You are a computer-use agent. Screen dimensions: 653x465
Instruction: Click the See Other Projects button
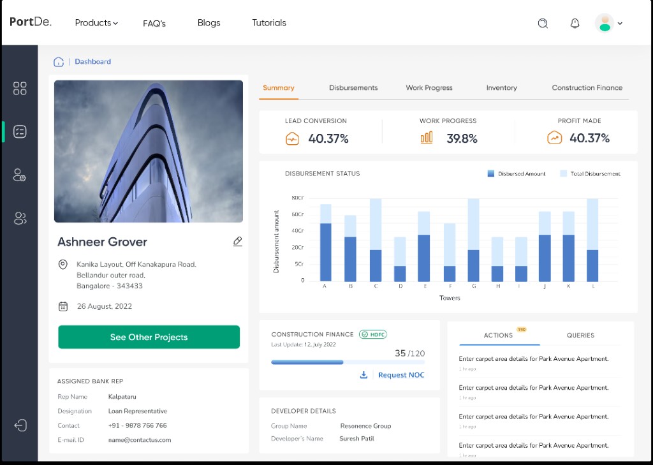[149, 337]
